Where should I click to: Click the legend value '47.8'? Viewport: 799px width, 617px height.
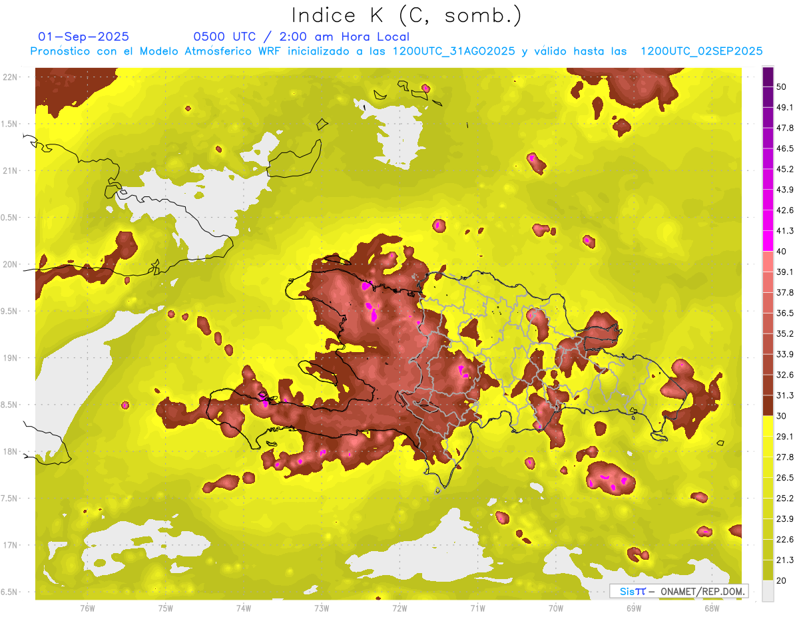785,128
